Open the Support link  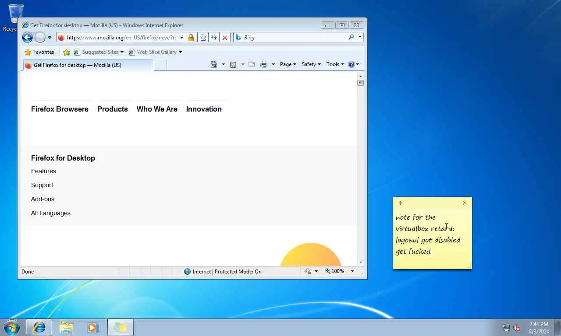pyautogui.click(x=42, y=185)
